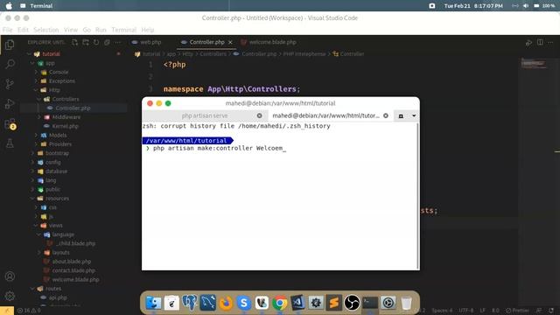Image resolution: width=560 pixels, height=315 pixels.
Task: Open the Help menu in VS Code
Action: [x=148, y=30]
